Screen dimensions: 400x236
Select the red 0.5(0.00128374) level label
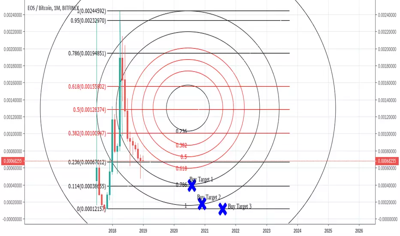coord(90,109)
